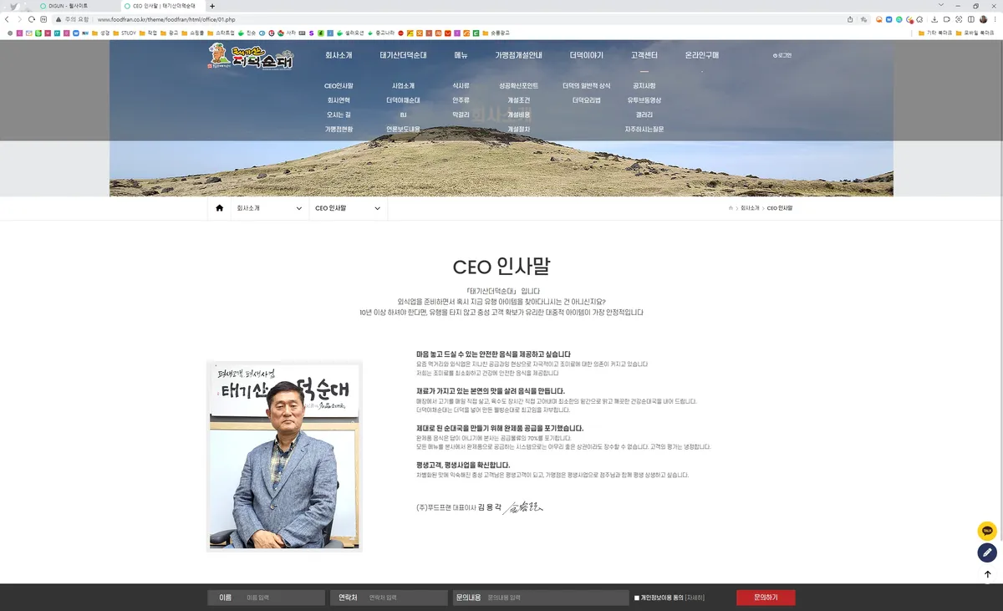Open the side panel icon in Chrome toolbar
Viewport: 1003px width, 611px height.
pos(971,19)
